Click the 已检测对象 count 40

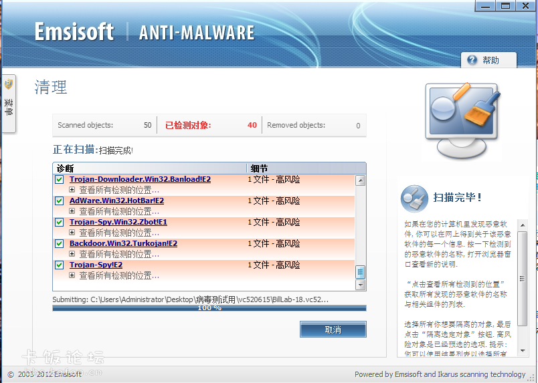(x=252, y=125)
